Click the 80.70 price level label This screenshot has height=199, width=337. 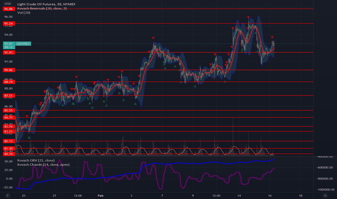click(9, 154)
